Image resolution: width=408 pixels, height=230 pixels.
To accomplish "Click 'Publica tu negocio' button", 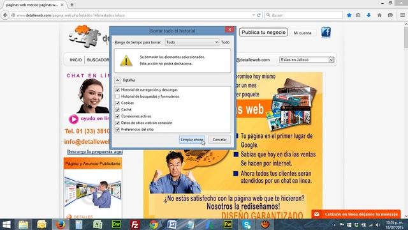I will 263,33.
